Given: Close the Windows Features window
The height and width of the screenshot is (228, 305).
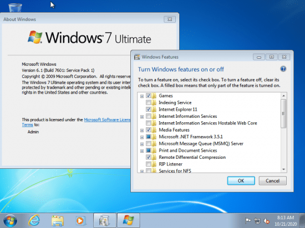Looking at the screenshot, I should [284, 57].
